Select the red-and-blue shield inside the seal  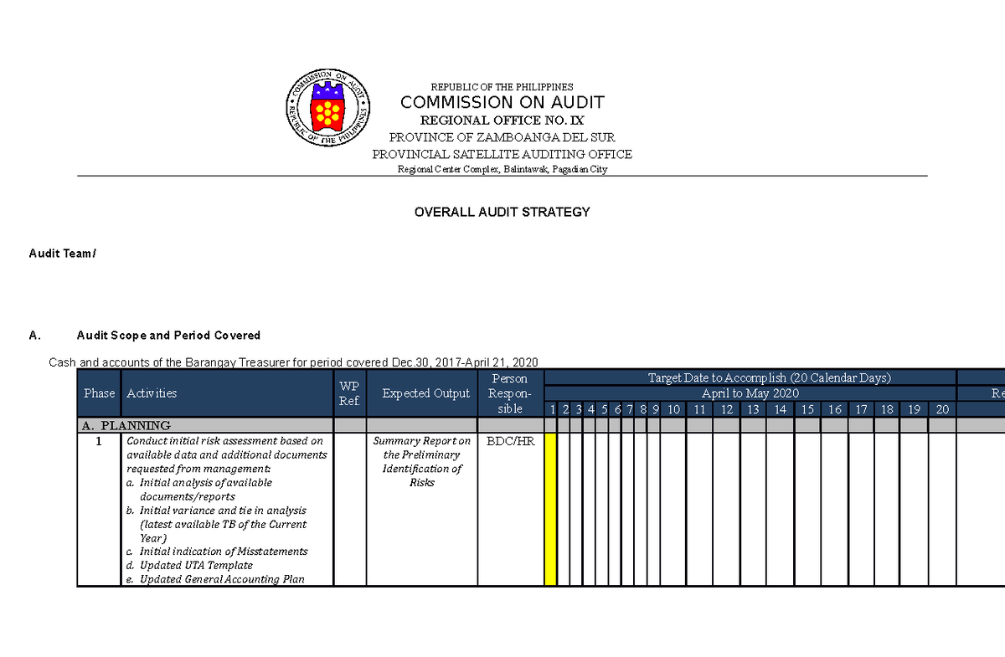coord(327,107)
